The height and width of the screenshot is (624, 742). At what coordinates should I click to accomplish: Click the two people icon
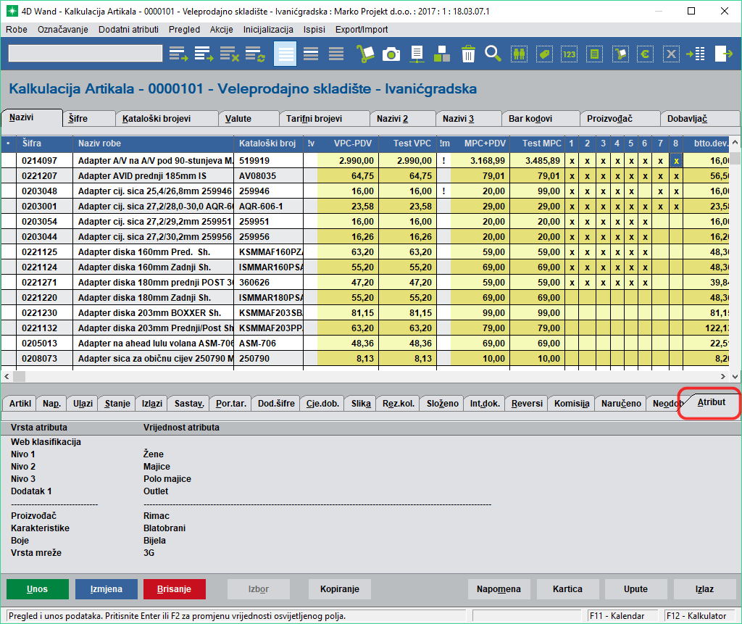tap(519, 54)
